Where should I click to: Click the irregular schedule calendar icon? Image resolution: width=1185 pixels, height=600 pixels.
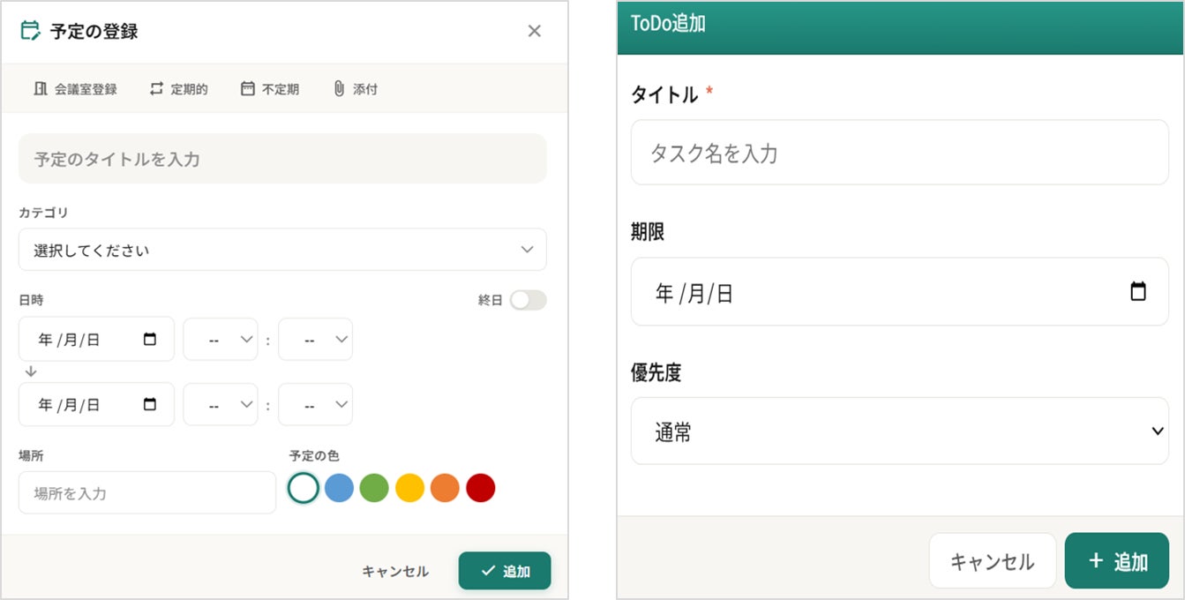point(248,89)
